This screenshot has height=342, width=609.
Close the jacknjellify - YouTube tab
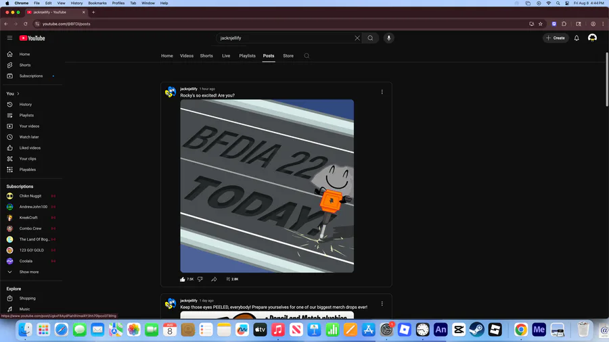pos(83,12)
